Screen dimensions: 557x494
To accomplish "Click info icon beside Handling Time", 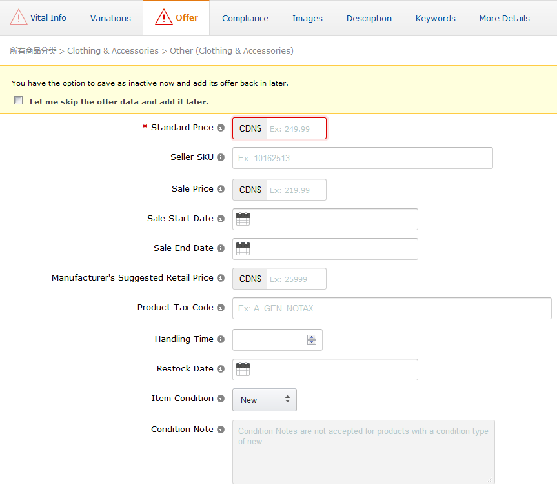I will pyautogui.click(x=221, y=339).
